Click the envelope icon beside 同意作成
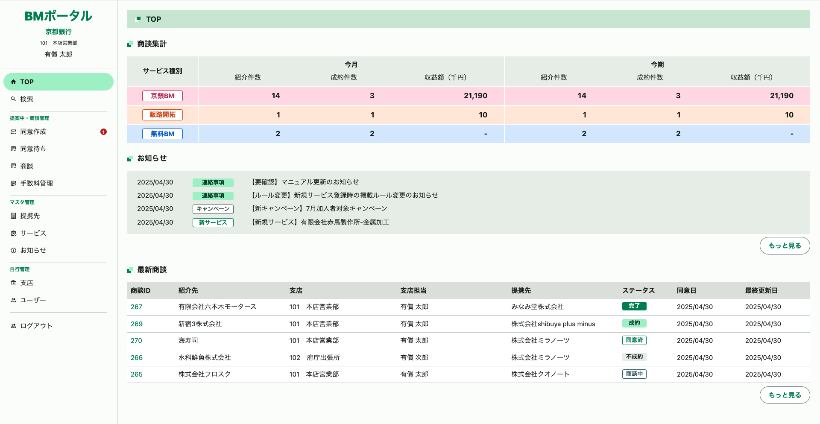This screenshot has width=820, height=424. pyautogui.click(x=13, y=132)
